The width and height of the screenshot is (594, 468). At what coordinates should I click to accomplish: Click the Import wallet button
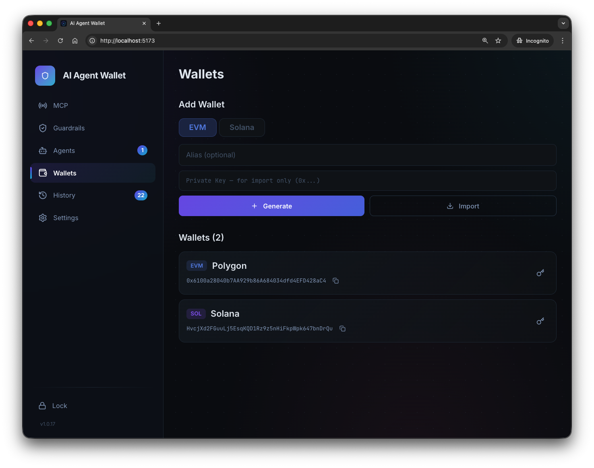click(x=463, y=206)
